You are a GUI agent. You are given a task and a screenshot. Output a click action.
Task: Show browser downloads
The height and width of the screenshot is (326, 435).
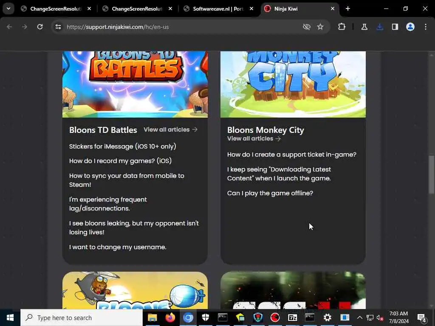[x=380, y=27]
